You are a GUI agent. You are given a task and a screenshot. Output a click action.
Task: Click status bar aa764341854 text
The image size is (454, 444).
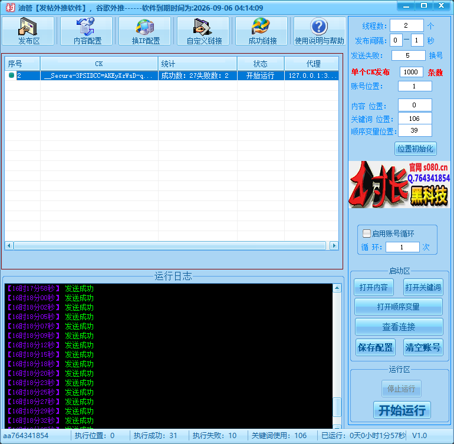25,435
